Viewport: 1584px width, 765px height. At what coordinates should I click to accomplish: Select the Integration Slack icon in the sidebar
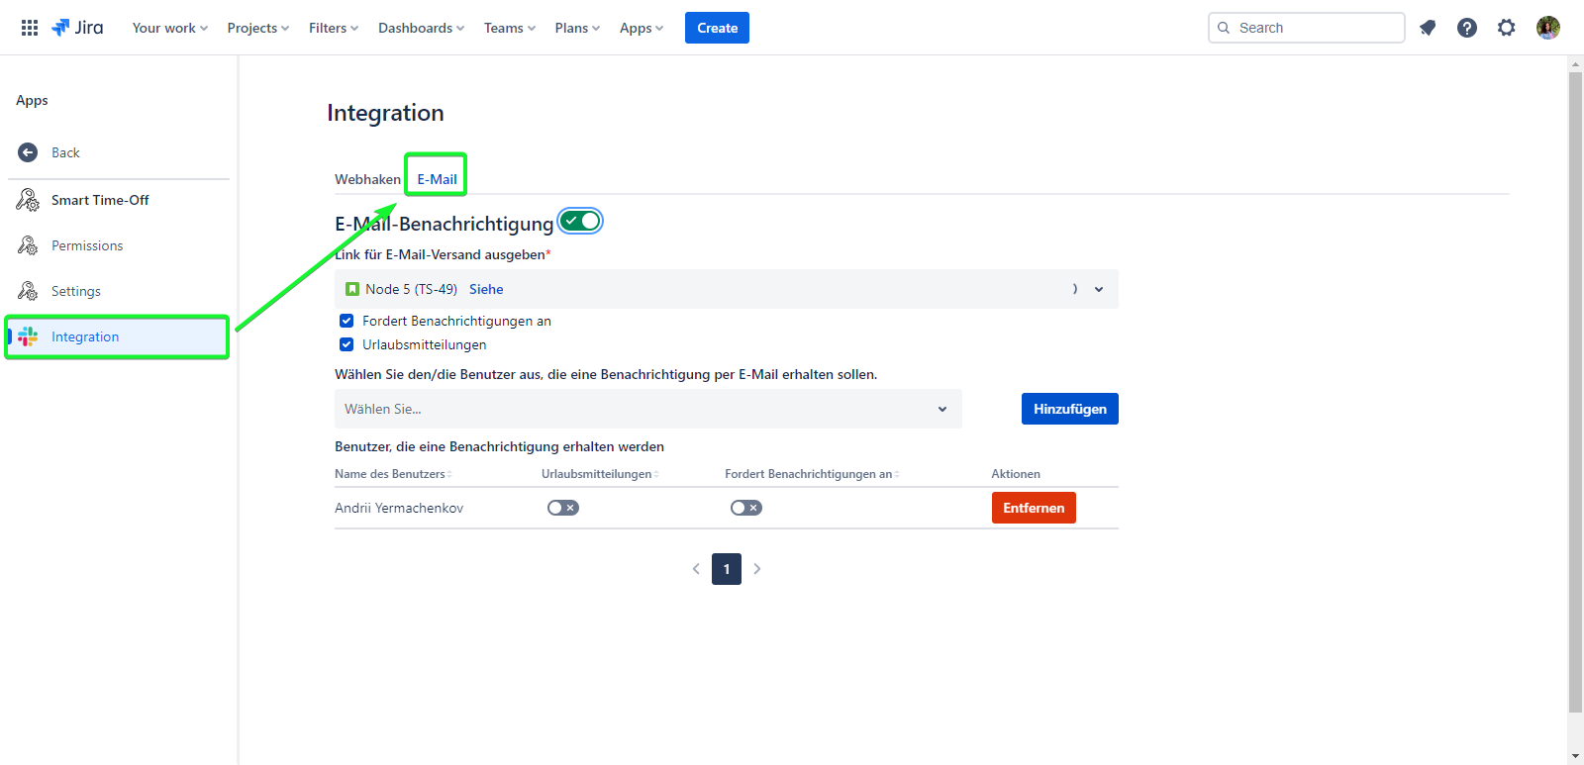click(28, 336)
